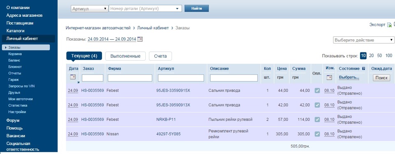The height and width of the screenshot is (154, 395).
Task: Open the calendar filter under Дата column
Action: (x=72, y=77)
